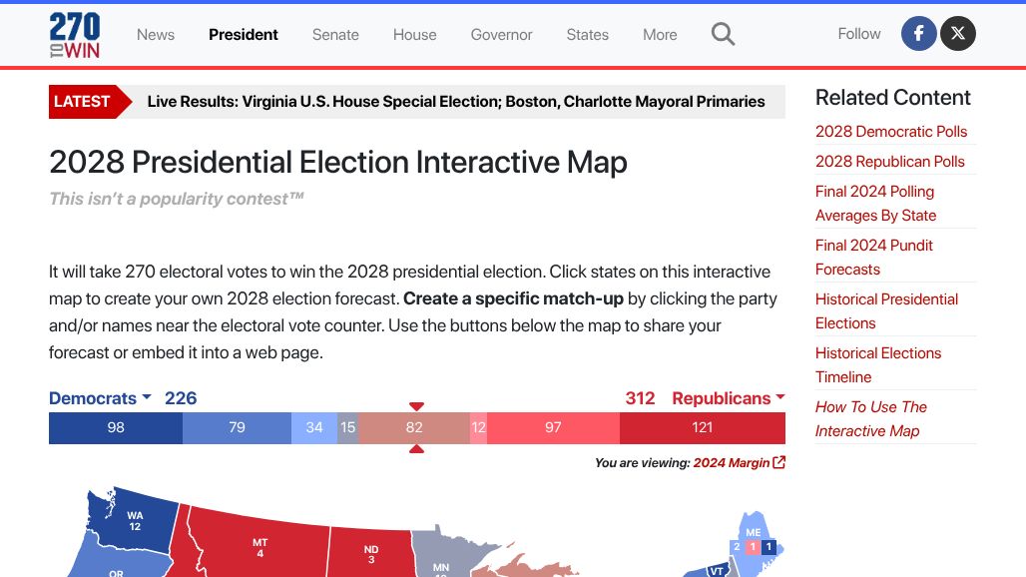Select the Senate nav item
Viewport: 1026px width, 577px height.
(x=335, y=35)
